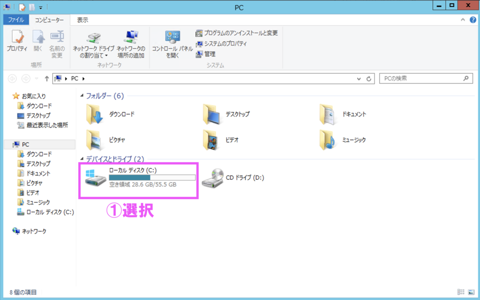Open the File (ファイル) tab
This screenshot has height=300, width=480.
16,20
